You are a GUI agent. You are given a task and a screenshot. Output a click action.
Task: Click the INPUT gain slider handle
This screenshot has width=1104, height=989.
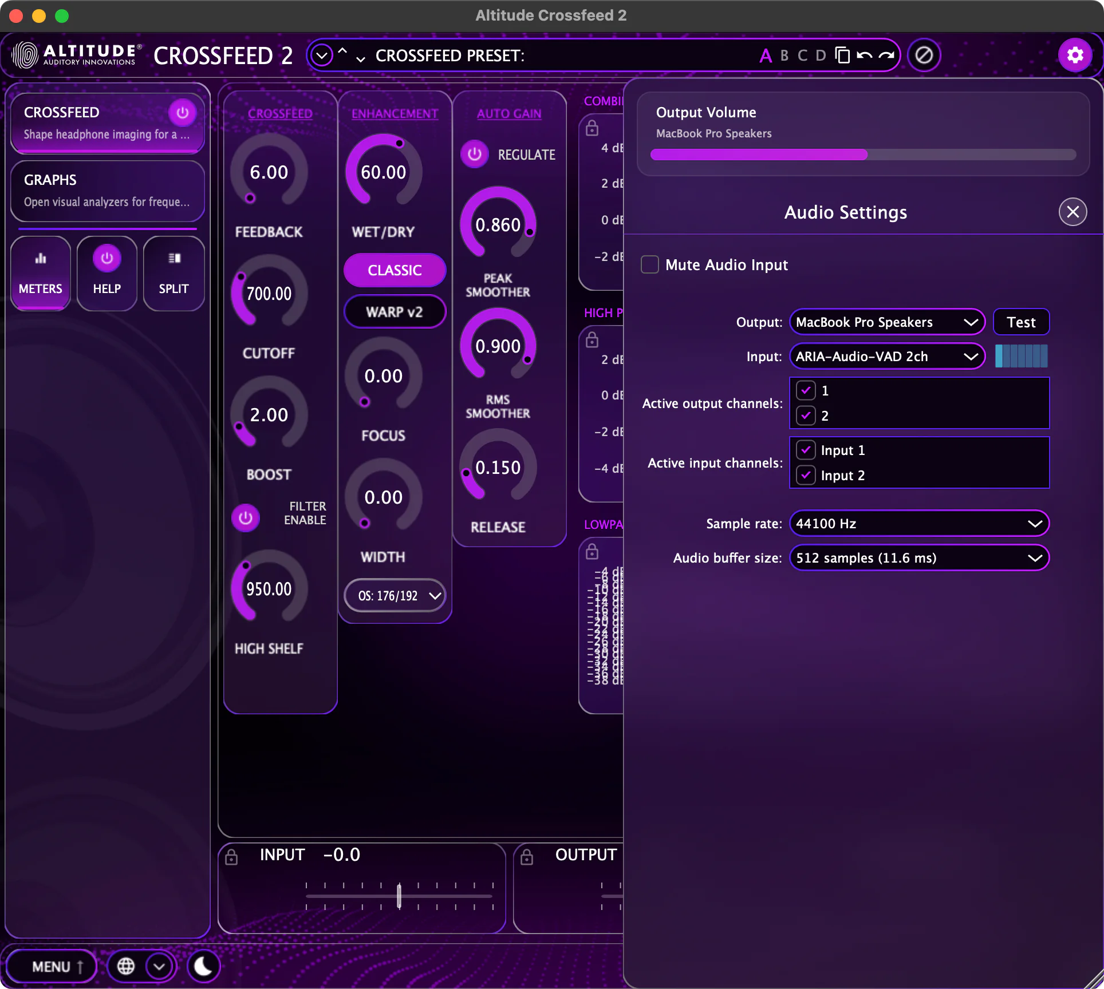(x=399, y=896)
